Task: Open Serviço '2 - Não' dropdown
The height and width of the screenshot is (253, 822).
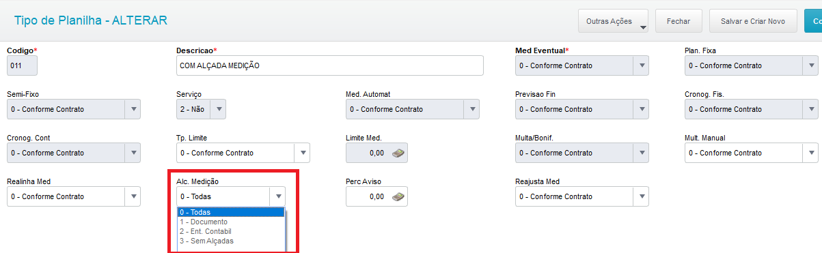Action: pos(218,109)
